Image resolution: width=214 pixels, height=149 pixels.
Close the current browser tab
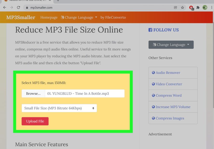(x=50, y=1)
